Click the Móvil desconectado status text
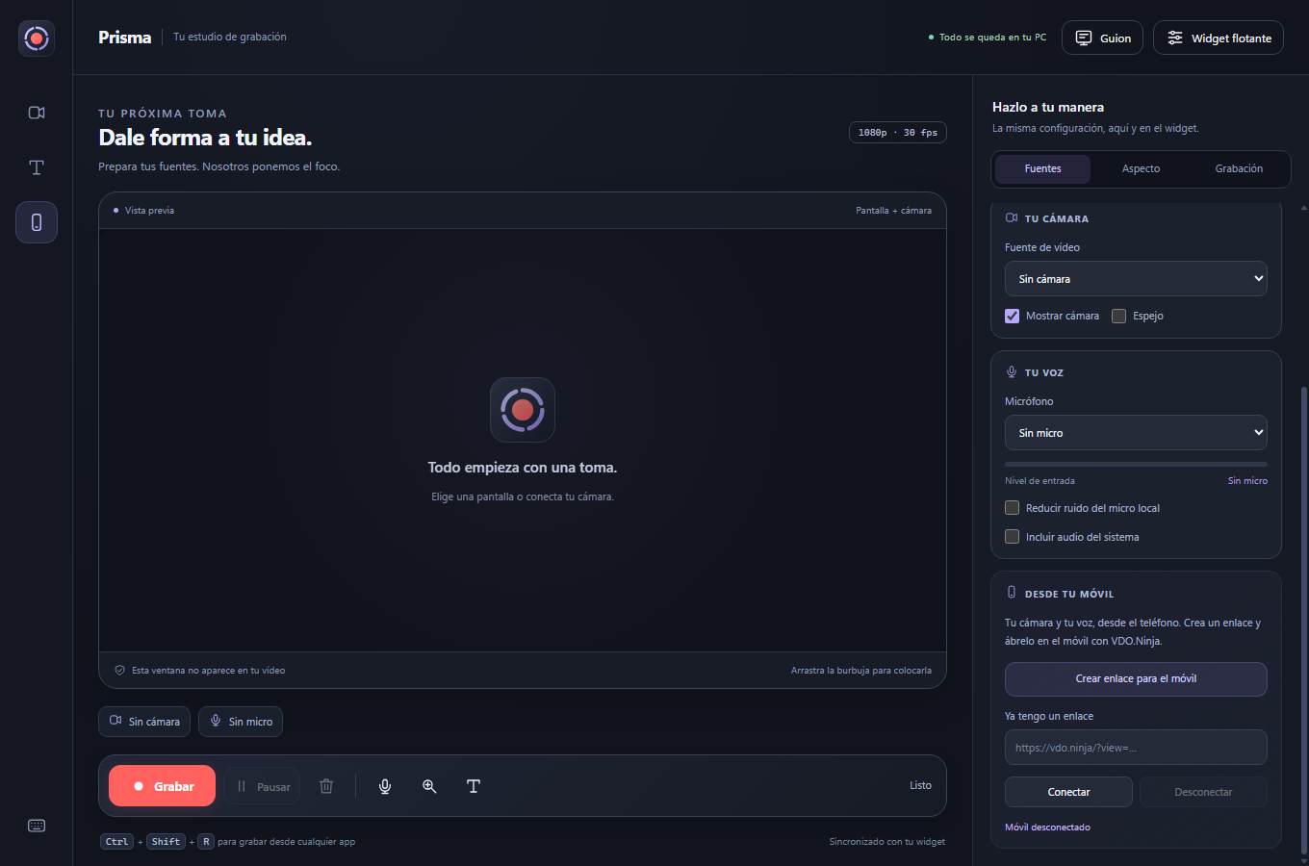This screenshot has width=1309, height=866. click(1047, 828)
